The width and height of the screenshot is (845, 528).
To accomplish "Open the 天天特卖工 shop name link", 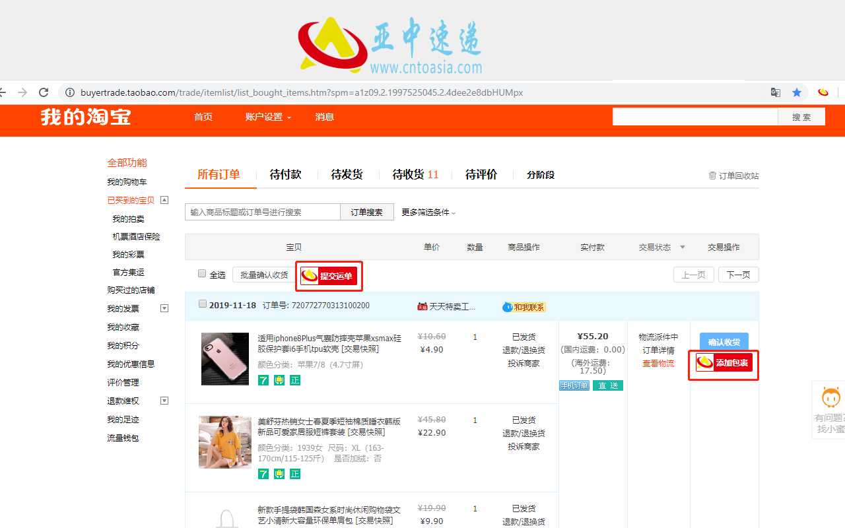I will coord(452,307).
